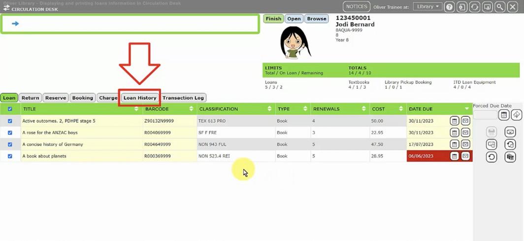Open due date calendar for Active outcomes row
Screen dimensions: 524x241
pyautogui.click(x=454, y=121)
